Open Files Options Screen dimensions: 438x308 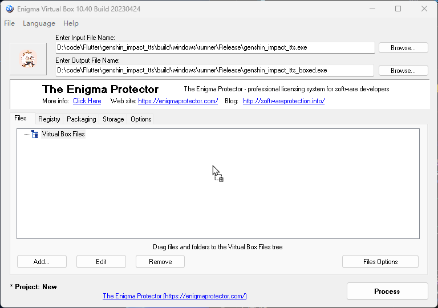(380, 262)
